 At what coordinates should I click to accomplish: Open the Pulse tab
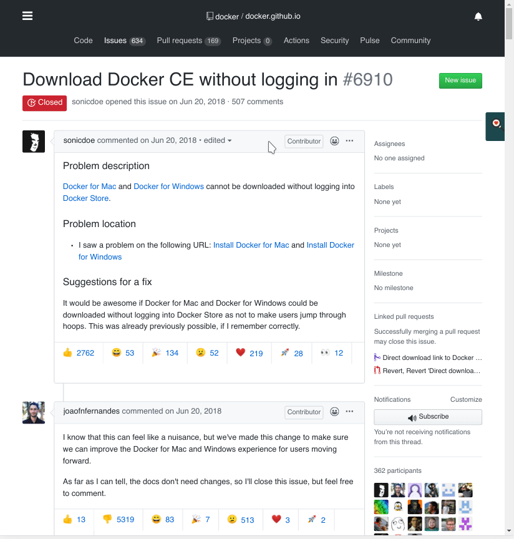point(370,41)
